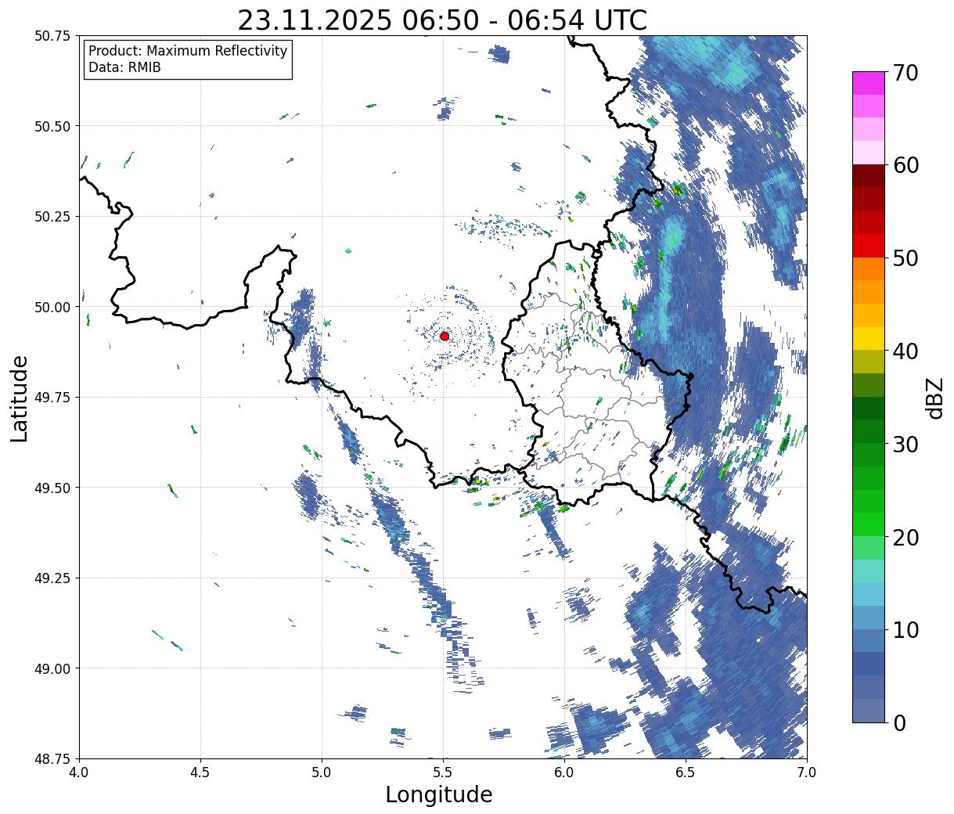Click the bright green 20 dBZ colorbar swatch
Image resolution: width=954 pixels, height=814 pixels.
pos(869,524)
